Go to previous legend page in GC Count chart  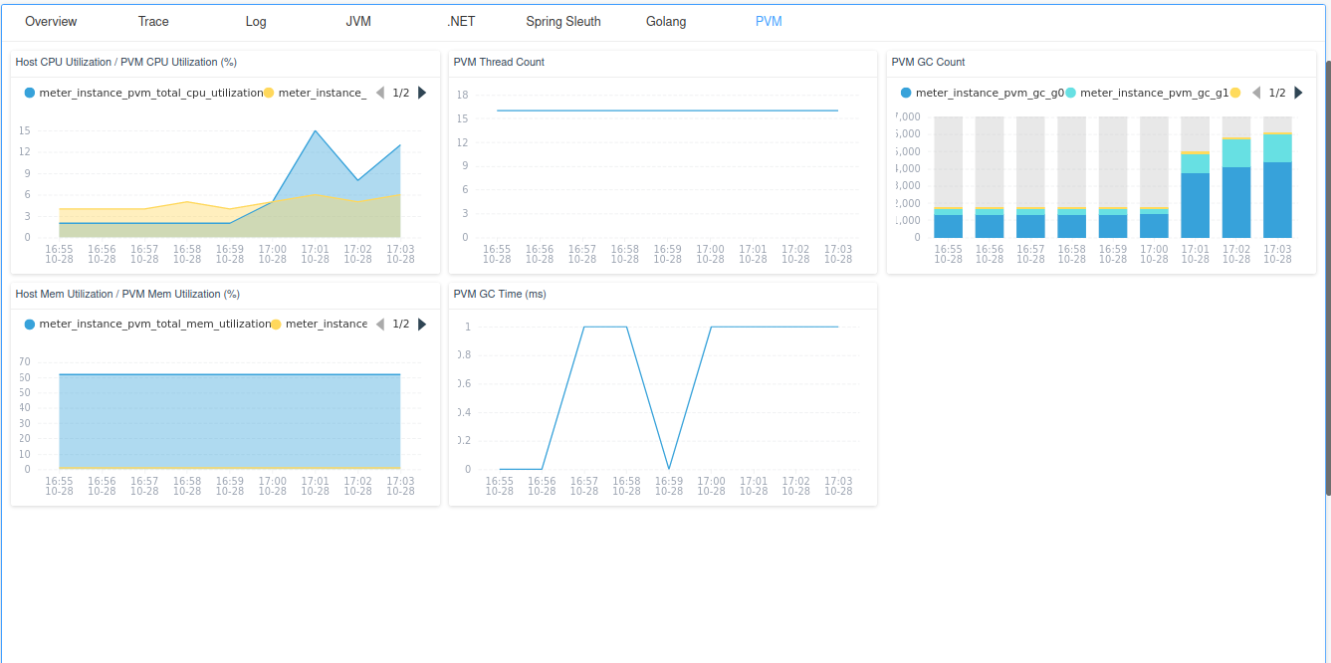1255,93
